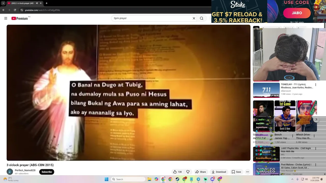The image size is (326, 183).
Task: Open Post Malone - Circles title link
Action: (296, 166)
